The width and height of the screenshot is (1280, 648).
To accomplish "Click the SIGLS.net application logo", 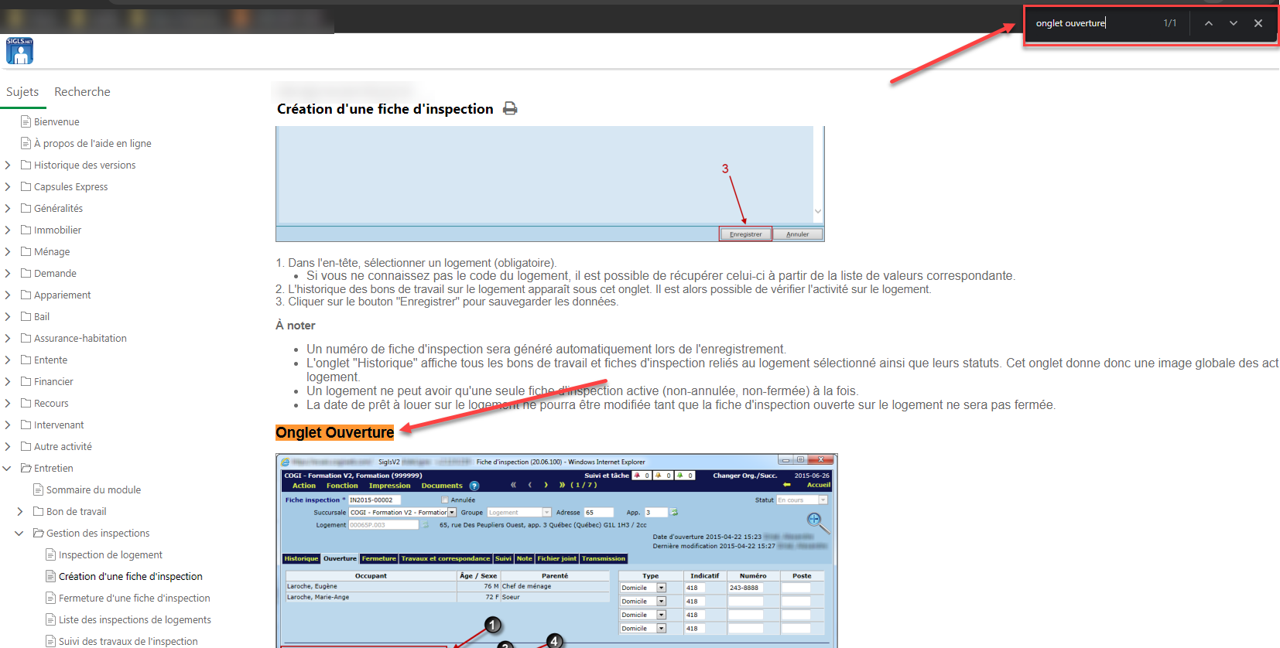I will pyautogui.click(x=19, y=51).
